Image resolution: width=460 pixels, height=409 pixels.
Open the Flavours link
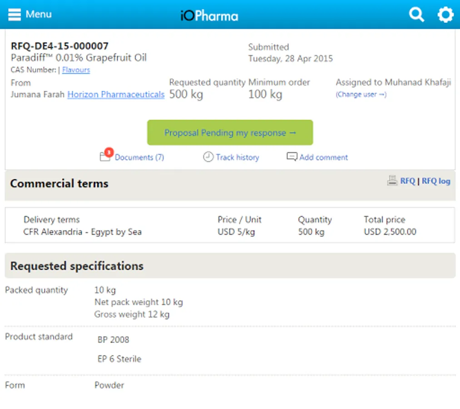pyautogui.click(x=76, y=70)
